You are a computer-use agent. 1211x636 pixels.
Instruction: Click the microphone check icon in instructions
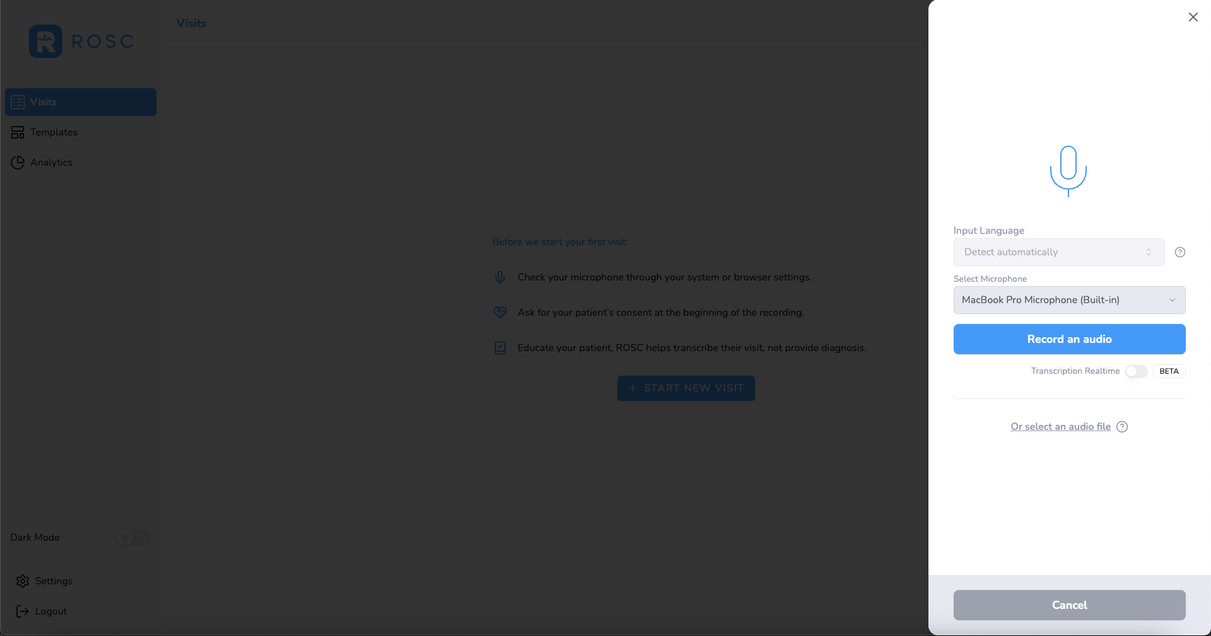click(x=500, y=277)
